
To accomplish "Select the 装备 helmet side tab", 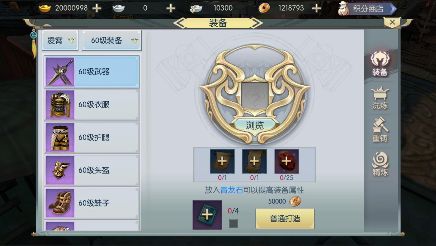I will pyautogui.click(x=380, y=64).
